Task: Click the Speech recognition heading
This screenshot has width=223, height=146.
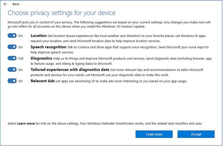Action: click(49, 47)
